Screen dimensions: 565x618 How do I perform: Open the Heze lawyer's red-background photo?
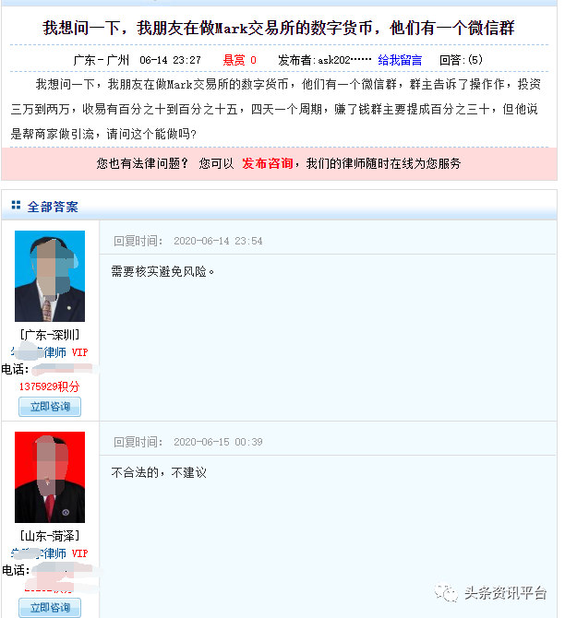[50, 477]
